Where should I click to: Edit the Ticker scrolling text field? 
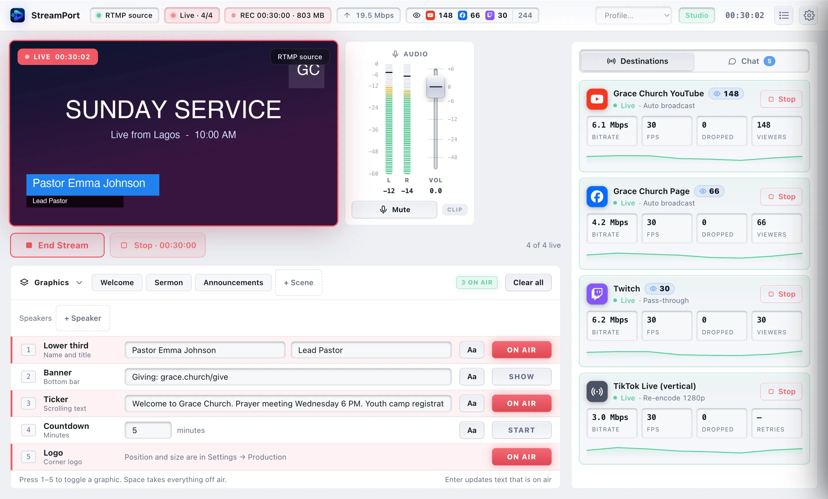point(288,403)
